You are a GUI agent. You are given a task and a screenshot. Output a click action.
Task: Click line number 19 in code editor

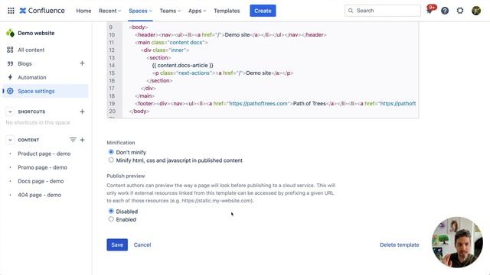(112, 104)
